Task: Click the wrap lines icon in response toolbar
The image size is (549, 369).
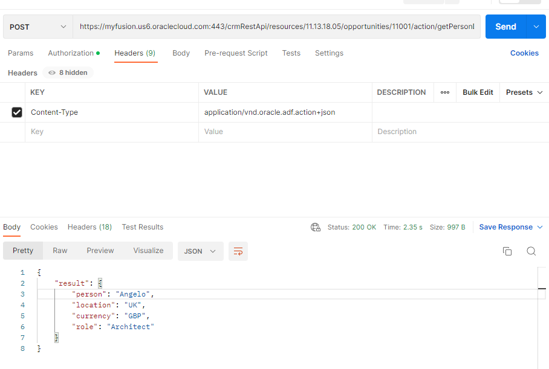Action: (238, 251)
